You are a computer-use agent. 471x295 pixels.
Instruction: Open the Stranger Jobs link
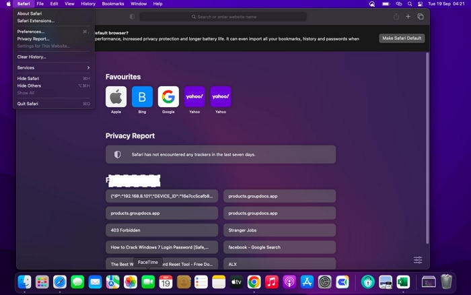pyautogui.click(x=279, y=230)
